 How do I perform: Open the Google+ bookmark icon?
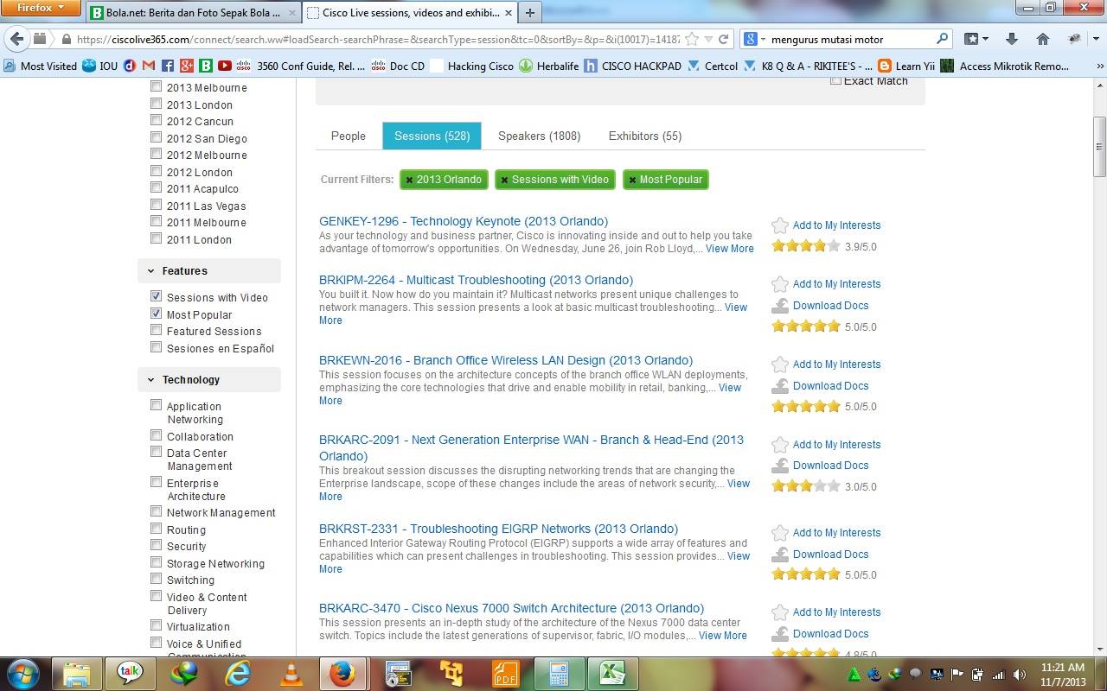(x=186, y=66)
